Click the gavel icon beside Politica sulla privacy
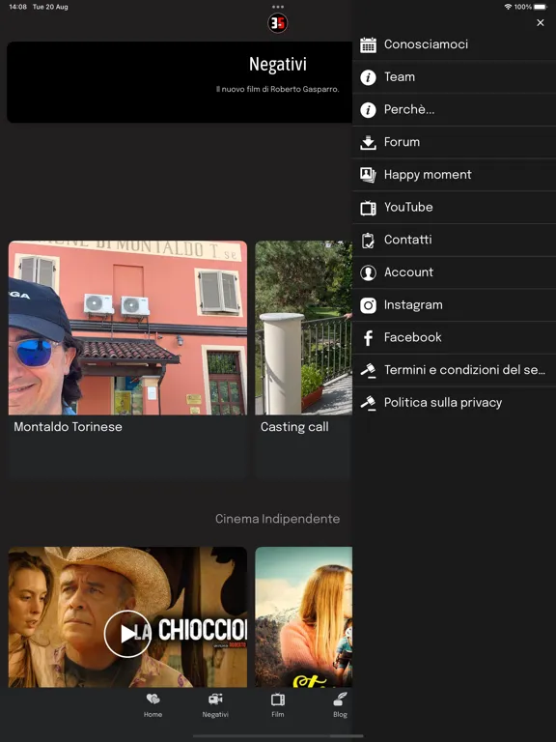This screenshot has width=556, height=742. (368, 403)
